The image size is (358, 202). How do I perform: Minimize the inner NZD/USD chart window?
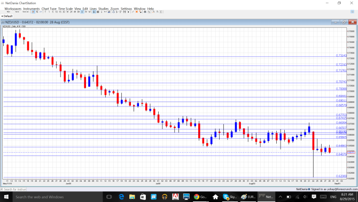336,22
